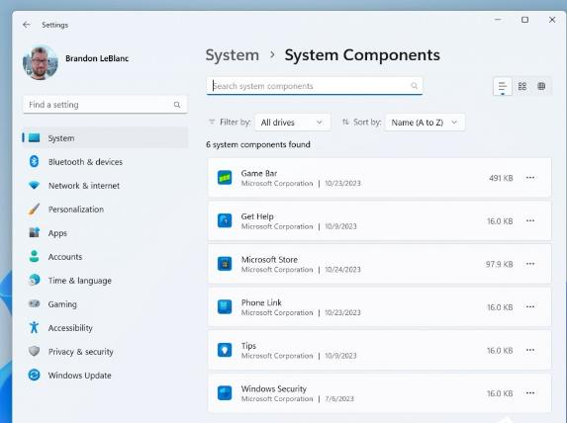Click the 97.9 KB size value
The image size is (567, 423).
[500, 264]
